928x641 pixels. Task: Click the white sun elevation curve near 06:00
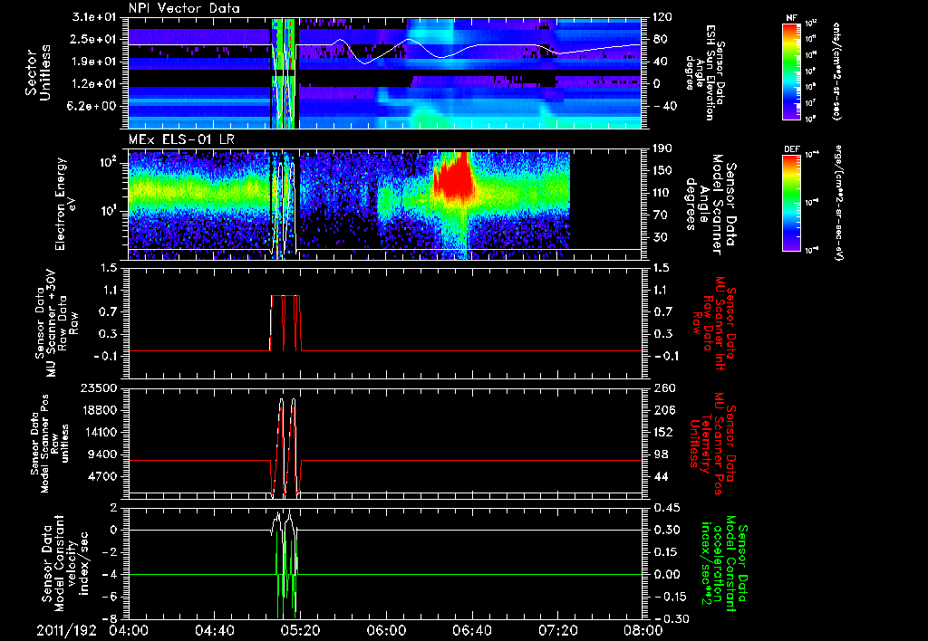[x=384, y=52]
